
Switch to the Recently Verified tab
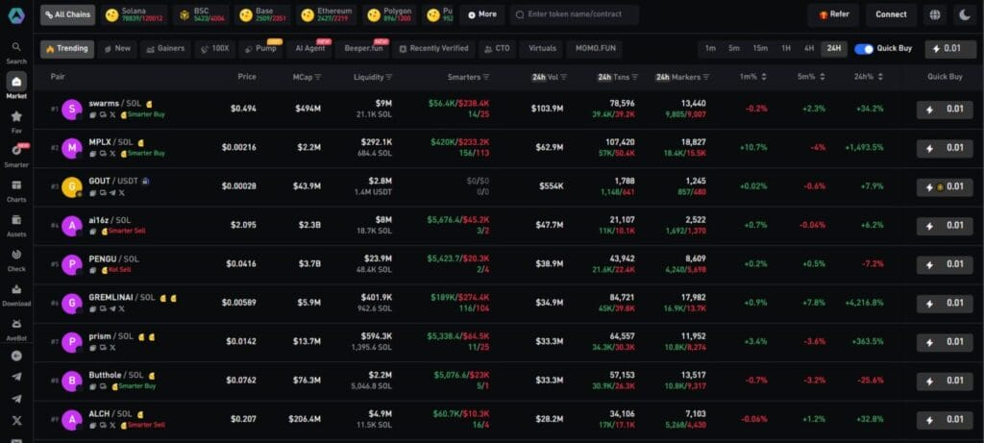click(433, 48)
